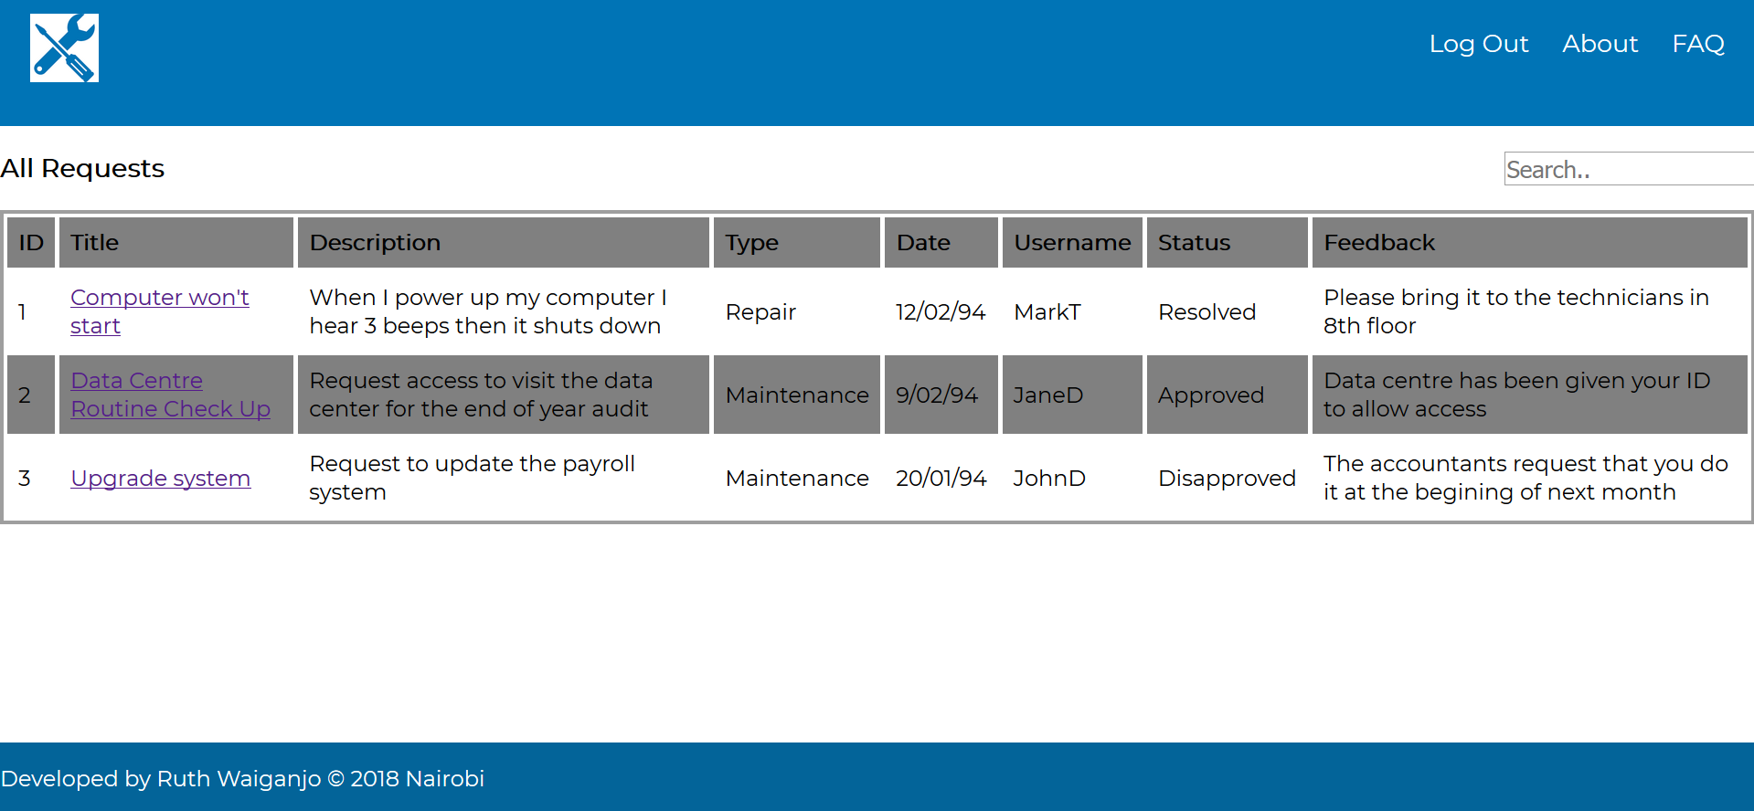Open the FAQ page
The width and height of the screenshot is (1754, 811).
point(1697,44)
